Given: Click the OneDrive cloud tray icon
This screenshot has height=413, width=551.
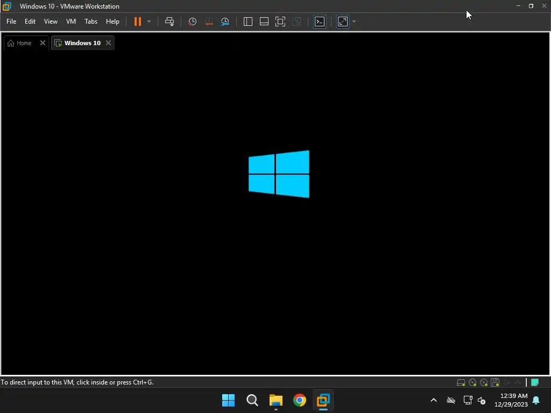Looking at the screenshot, I should click(451, 400).
